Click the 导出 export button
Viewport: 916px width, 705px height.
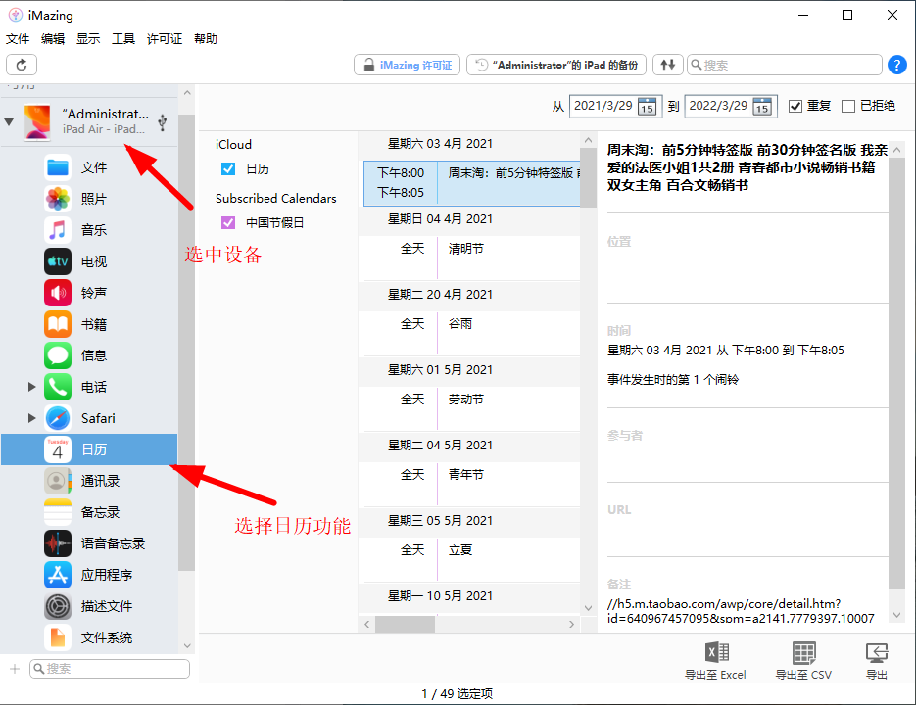coord(876,661)
